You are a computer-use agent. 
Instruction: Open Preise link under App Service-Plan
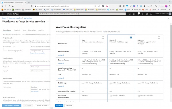click(x=61, y=55)
